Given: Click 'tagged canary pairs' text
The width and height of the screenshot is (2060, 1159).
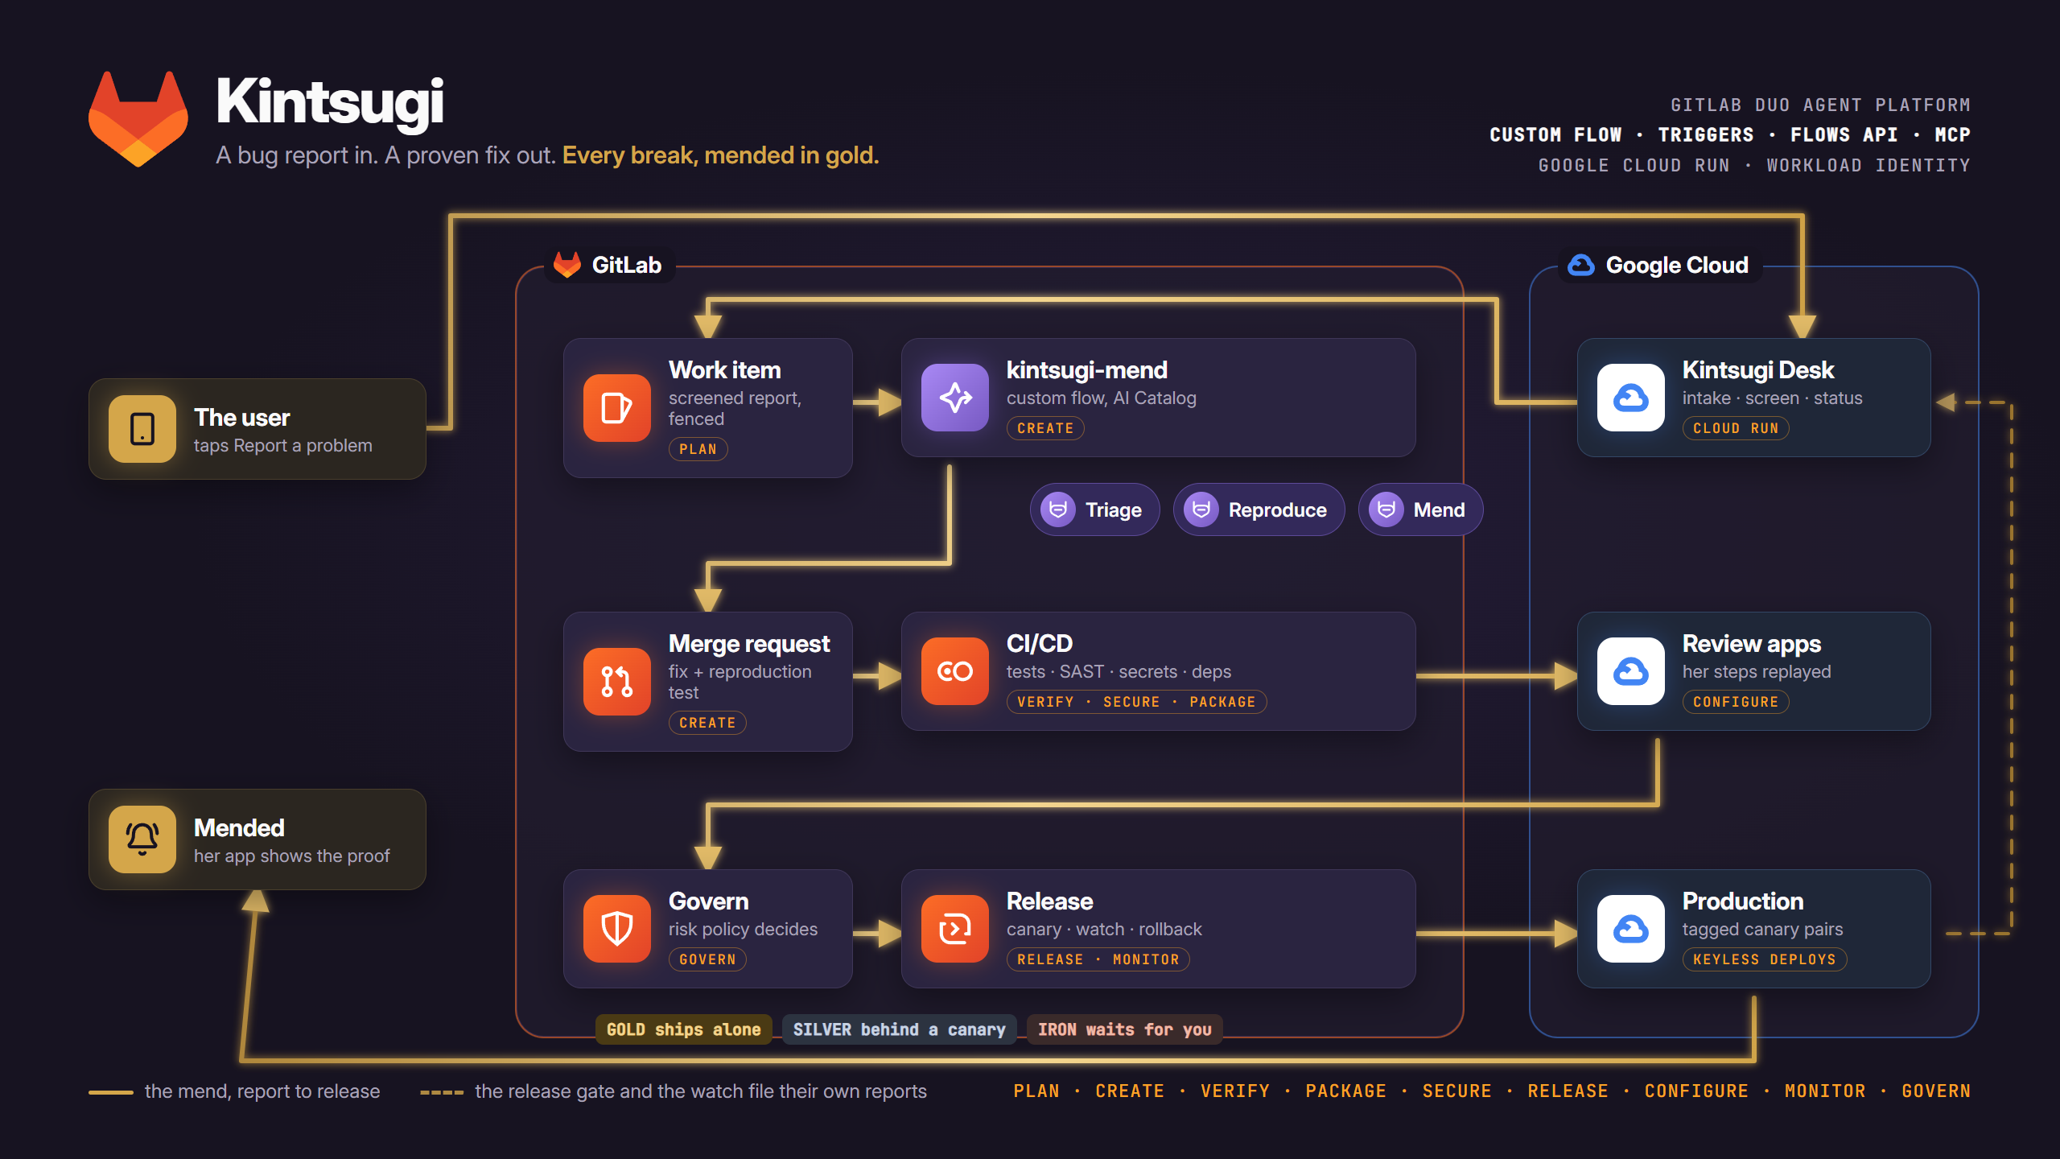Looking at the screenshot, I should [1763, 930].
